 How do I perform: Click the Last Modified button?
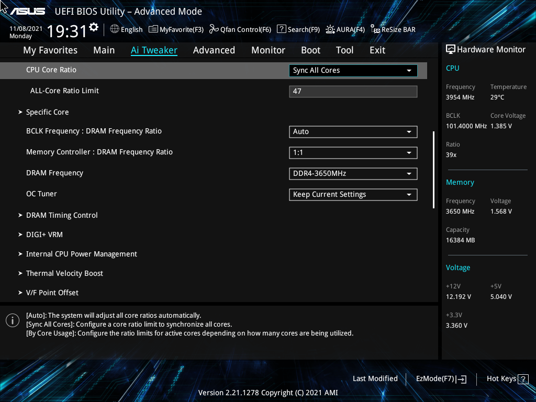click(x=375, y=379)
